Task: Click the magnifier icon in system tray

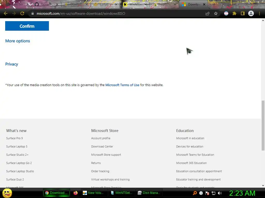Action: point(195,193)
